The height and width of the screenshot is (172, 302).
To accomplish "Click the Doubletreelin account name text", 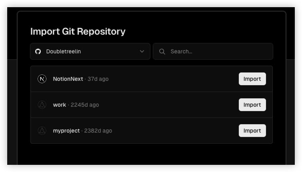I will click(64, 51).
